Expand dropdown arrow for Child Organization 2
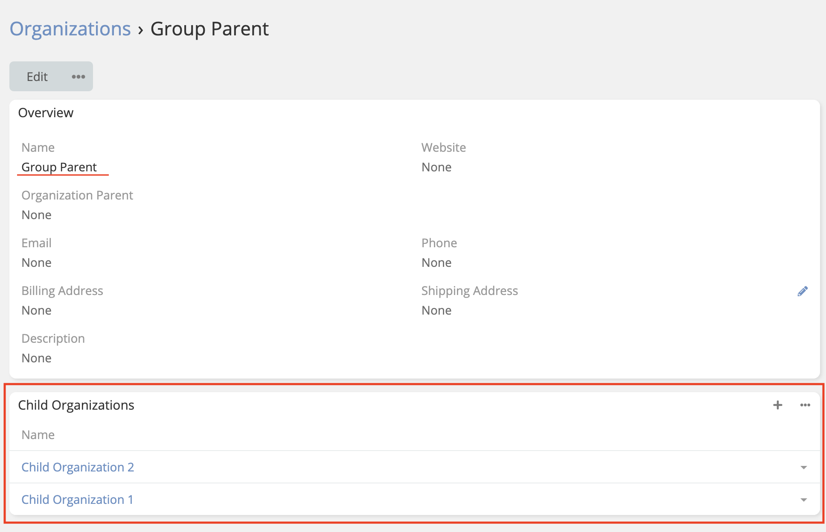Screen dimensions: 826x532 click(804, 468)
